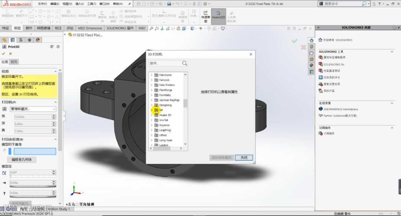Click the red cancel X in graphics corner
Screen dimensions: 401x216
303,47
